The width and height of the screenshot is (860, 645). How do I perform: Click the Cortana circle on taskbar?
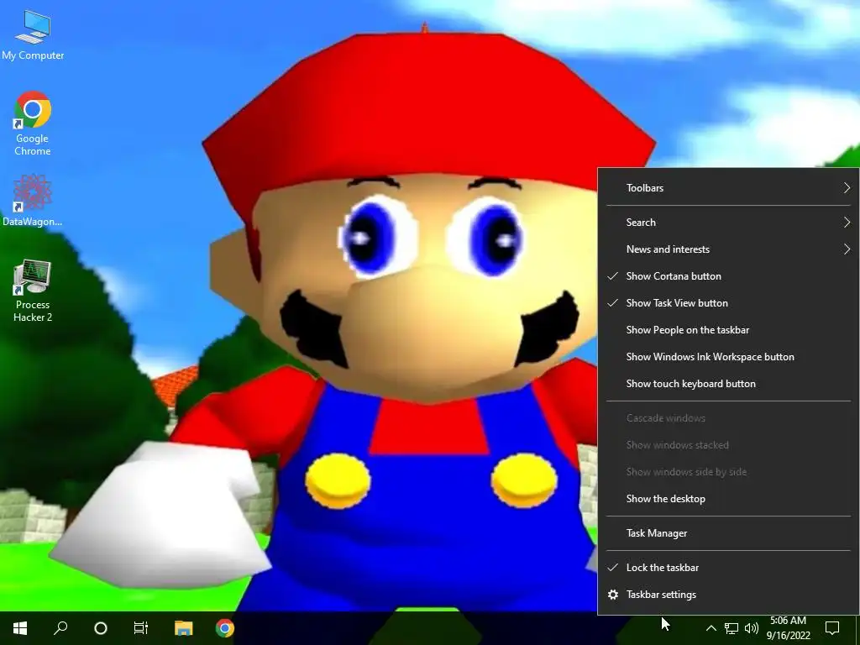tap(101, 628)
